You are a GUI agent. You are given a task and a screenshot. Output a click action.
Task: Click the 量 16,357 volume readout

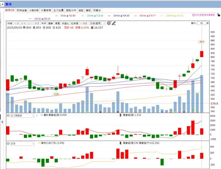[x=97, y=28]
